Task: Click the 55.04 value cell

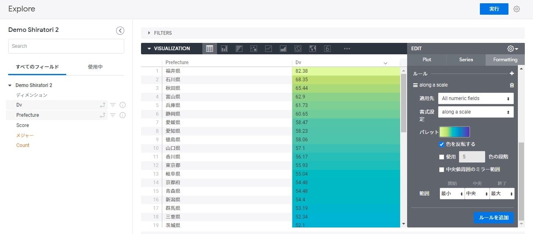Action: tap(346, 174)
